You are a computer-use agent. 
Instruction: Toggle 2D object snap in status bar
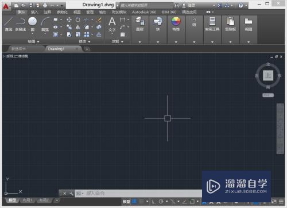click(x=192, y=201)
